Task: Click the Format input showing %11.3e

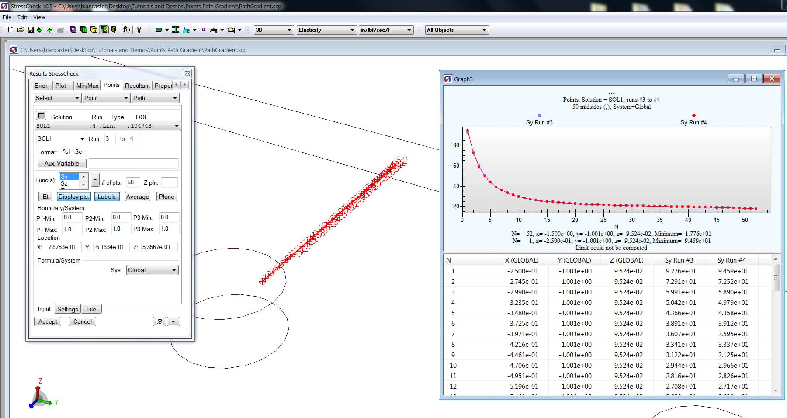Action: pyautogui.click(x=73, y=152)
